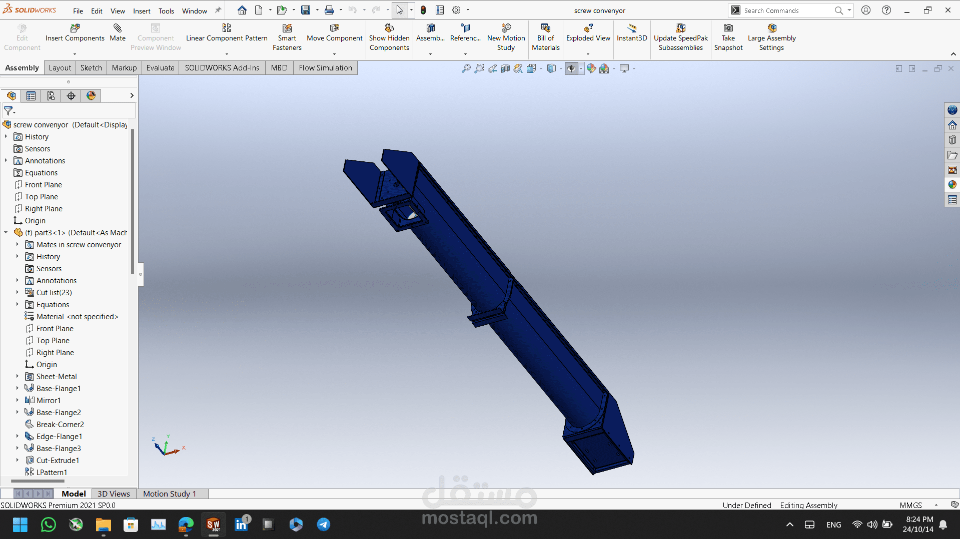Open Large Assembly Settings
Viewport: 960px width, 539px height.
click(x=771, y=37)
